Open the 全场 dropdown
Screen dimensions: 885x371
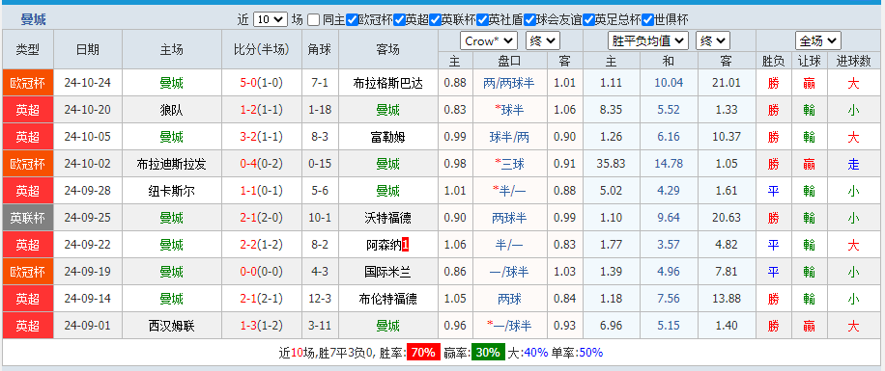coord(818,41)
